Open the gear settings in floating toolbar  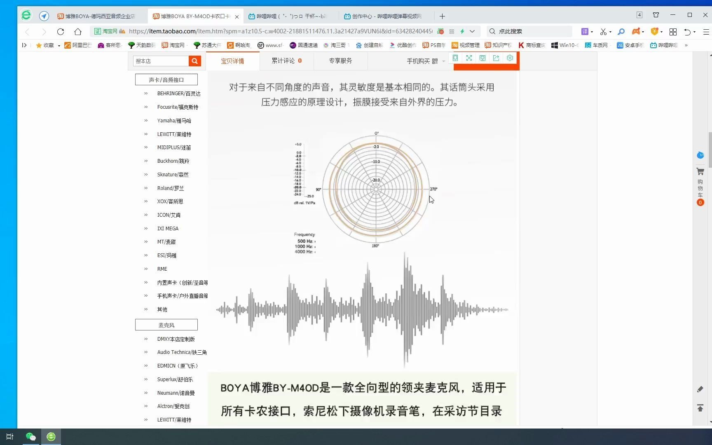click(510, 58)
